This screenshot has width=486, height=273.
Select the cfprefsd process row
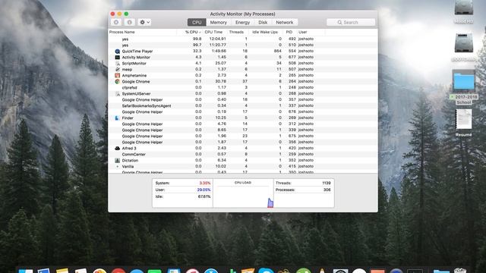[x=243, y=88]
